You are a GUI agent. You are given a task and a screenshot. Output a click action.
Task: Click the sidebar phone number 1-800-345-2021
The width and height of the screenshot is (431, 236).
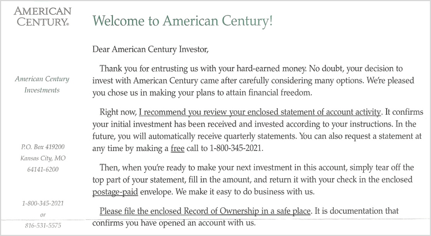(43, 204)
